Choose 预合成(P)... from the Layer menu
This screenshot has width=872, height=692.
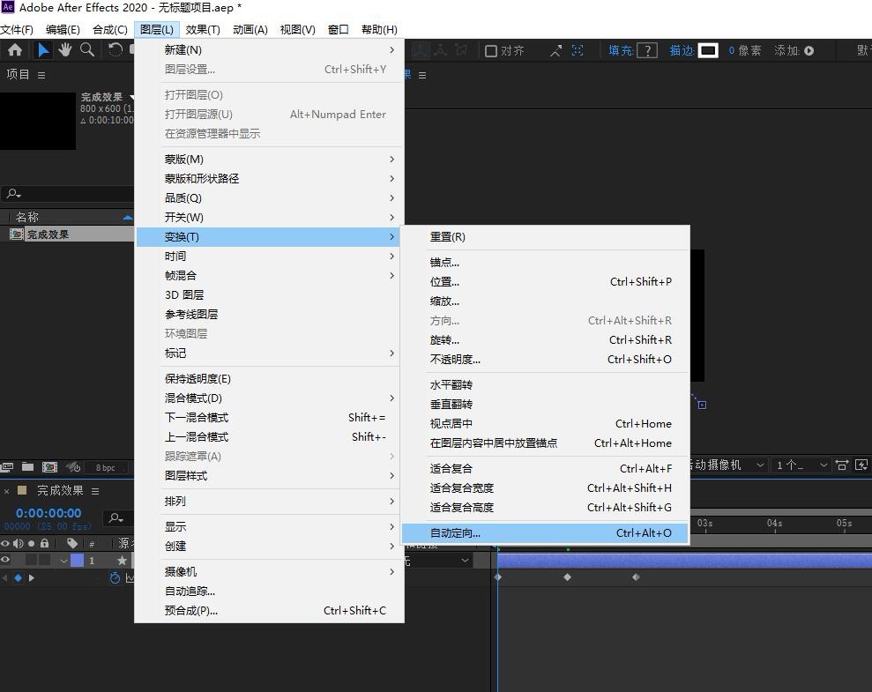(x=271, y=611)
